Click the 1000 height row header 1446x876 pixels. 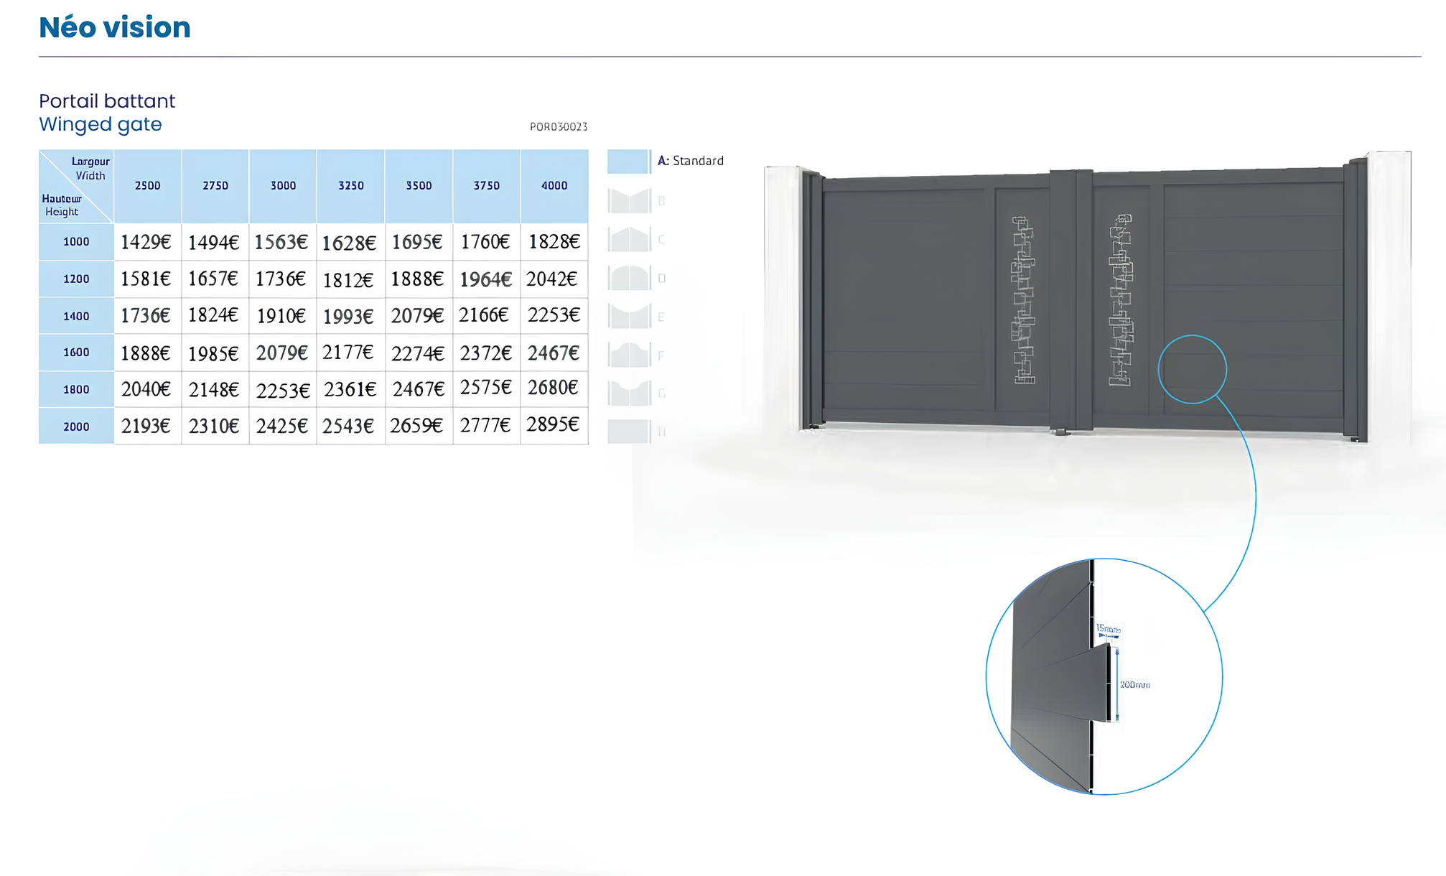pos(76,242)
